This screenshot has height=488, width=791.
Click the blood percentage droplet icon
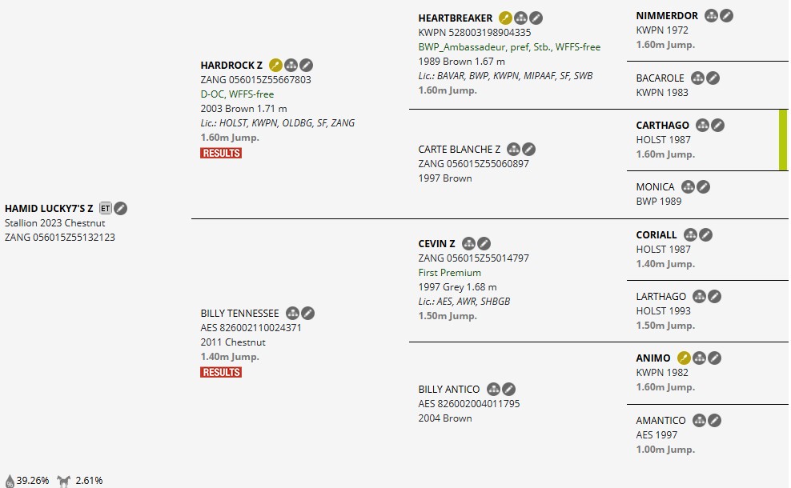coord(10,481)
